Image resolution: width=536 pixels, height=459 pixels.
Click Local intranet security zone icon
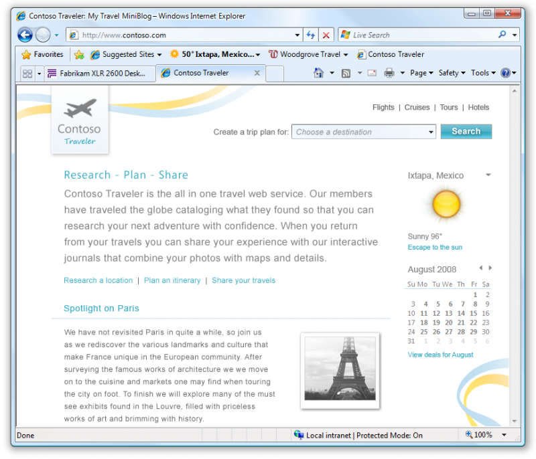pyautogui.click(x=299, y=435)
